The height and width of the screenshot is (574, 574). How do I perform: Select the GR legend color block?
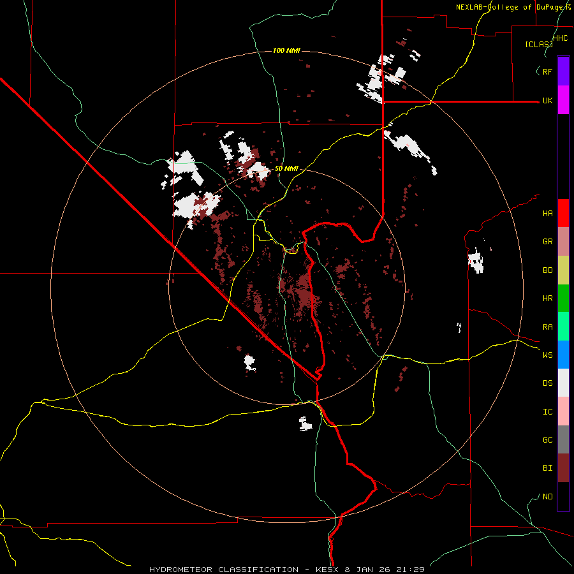click(x=563, y=242)
